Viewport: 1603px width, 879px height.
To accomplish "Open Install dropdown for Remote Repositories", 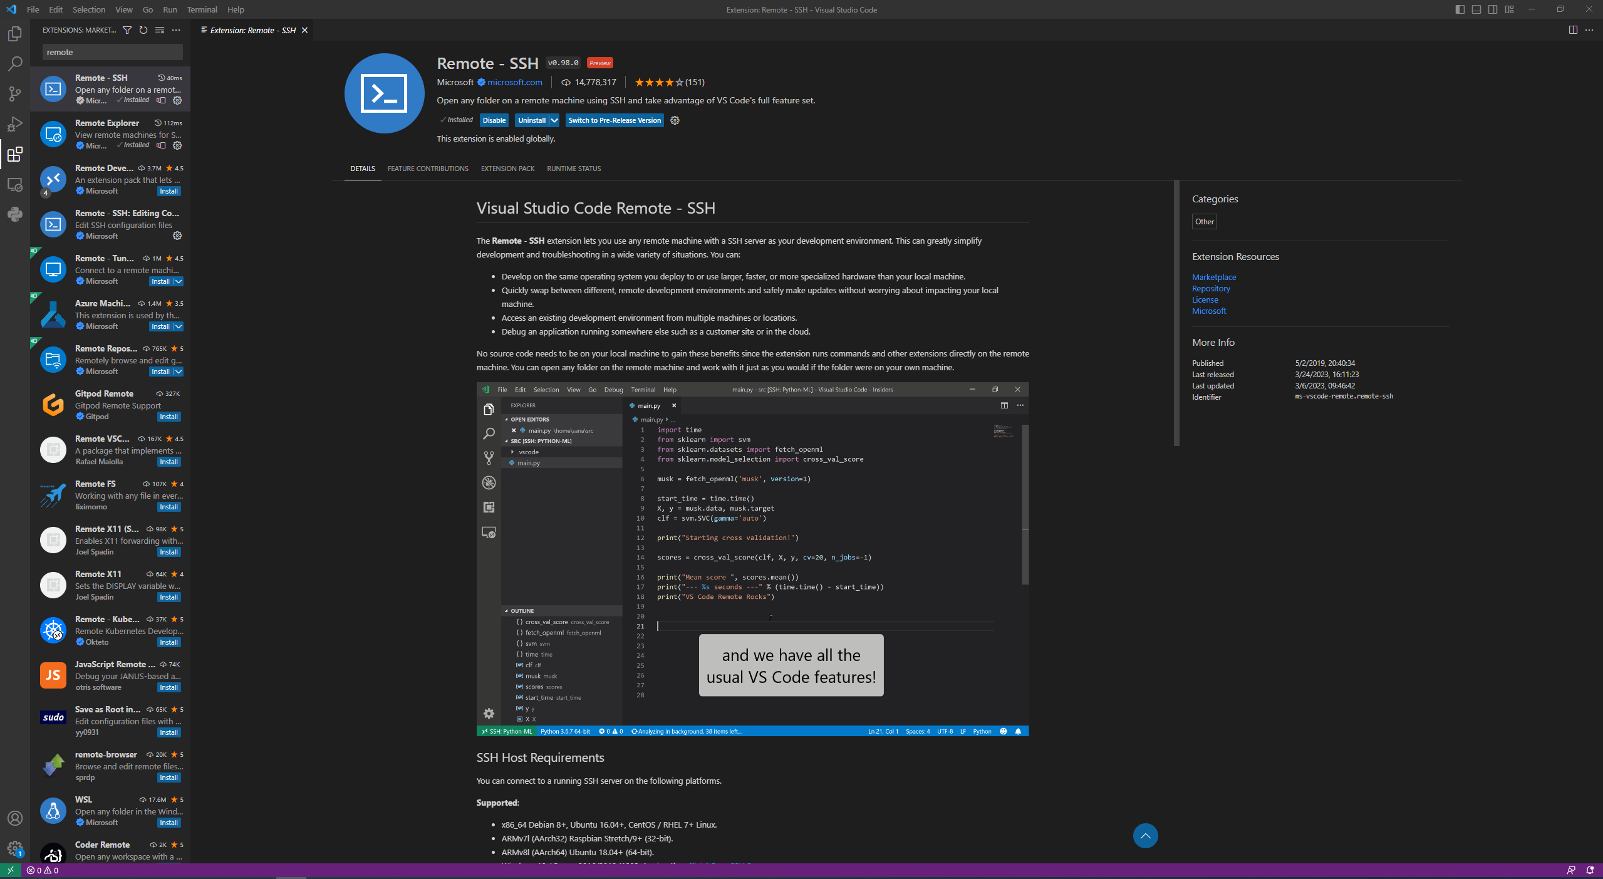I will click(179, 372).
